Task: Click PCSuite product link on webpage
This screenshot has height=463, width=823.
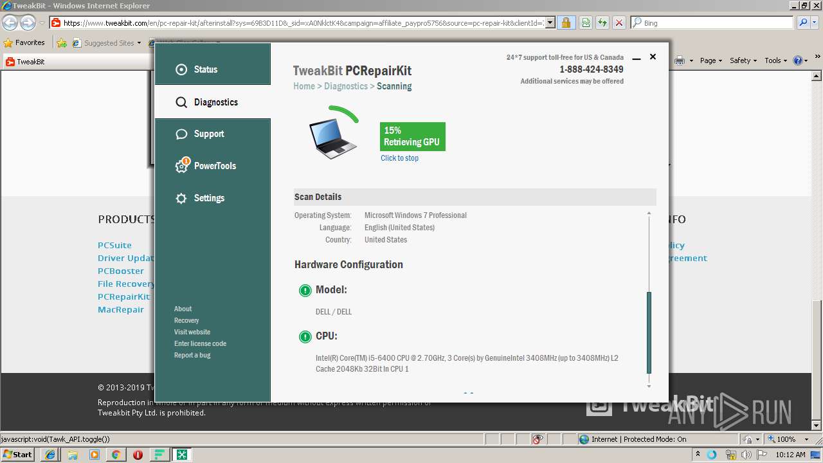Action: pos(114,245)
